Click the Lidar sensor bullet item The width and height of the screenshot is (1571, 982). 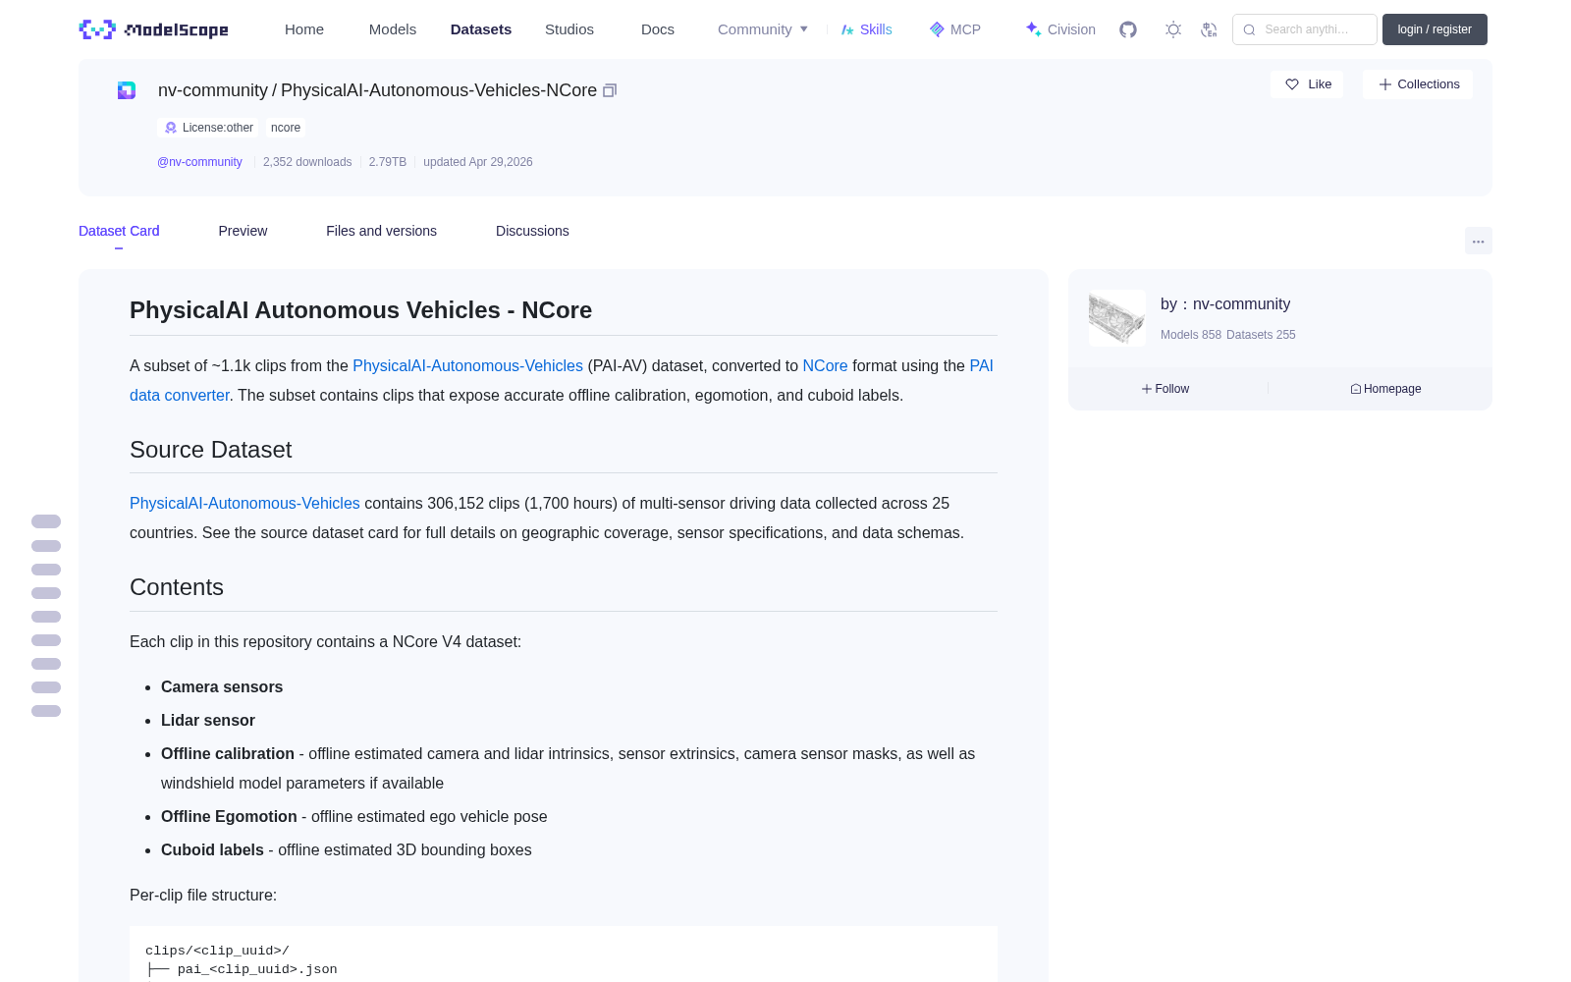[208, 721]
